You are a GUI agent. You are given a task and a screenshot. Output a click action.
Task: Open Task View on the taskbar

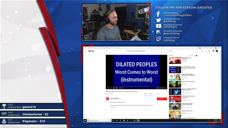113,121
